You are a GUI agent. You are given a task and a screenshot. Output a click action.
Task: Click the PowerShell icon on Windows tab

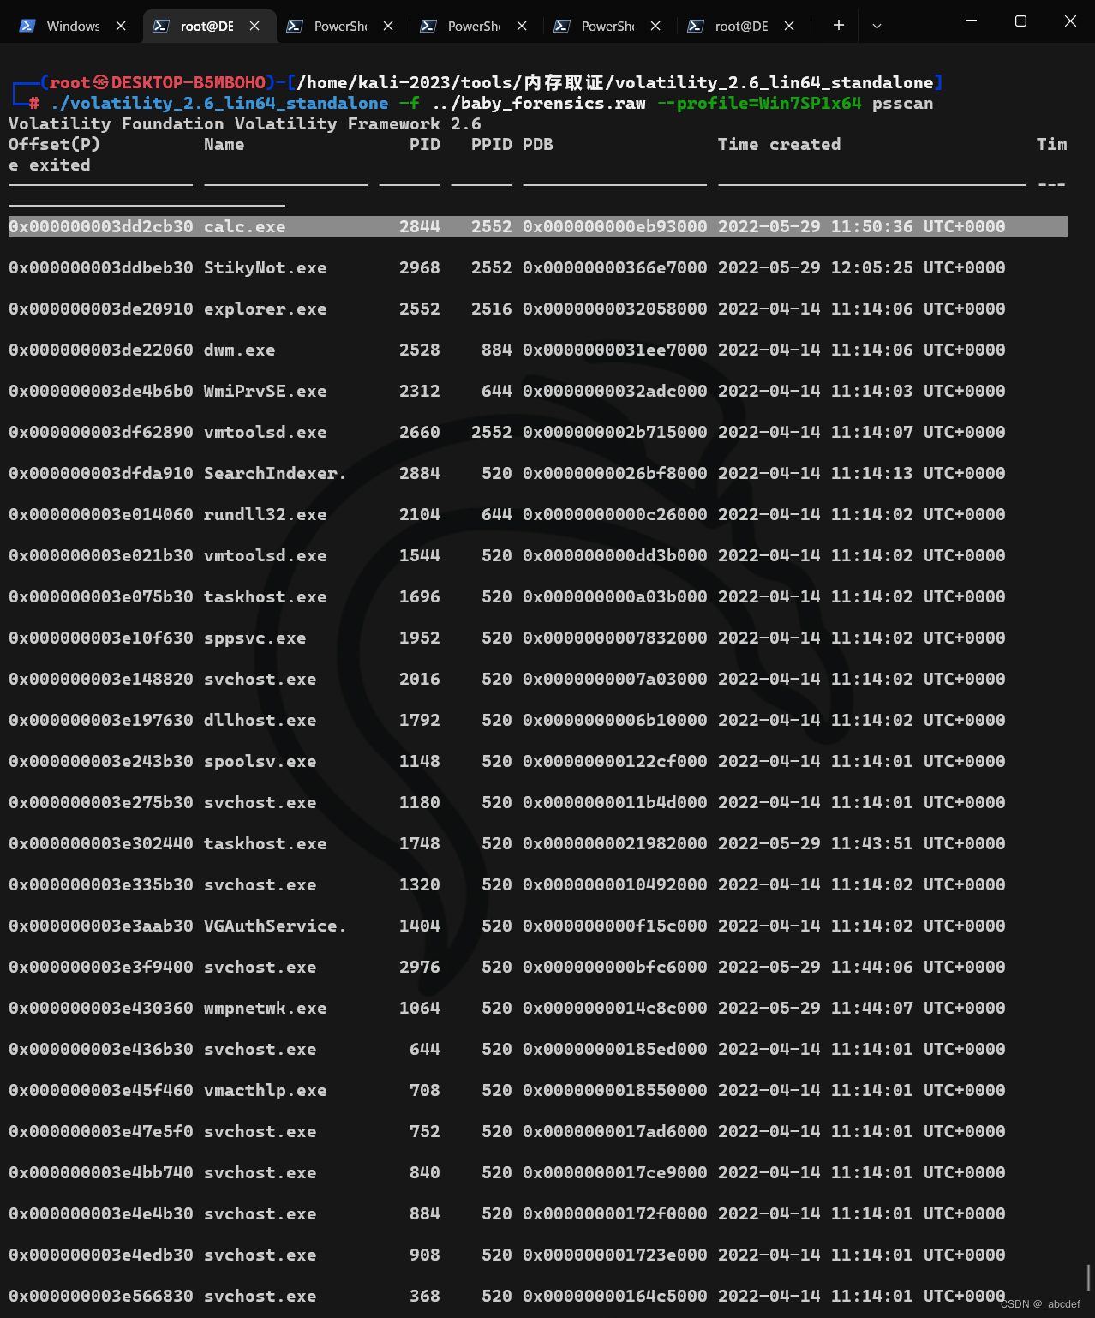pyautogui.click(x=27, y=26)
